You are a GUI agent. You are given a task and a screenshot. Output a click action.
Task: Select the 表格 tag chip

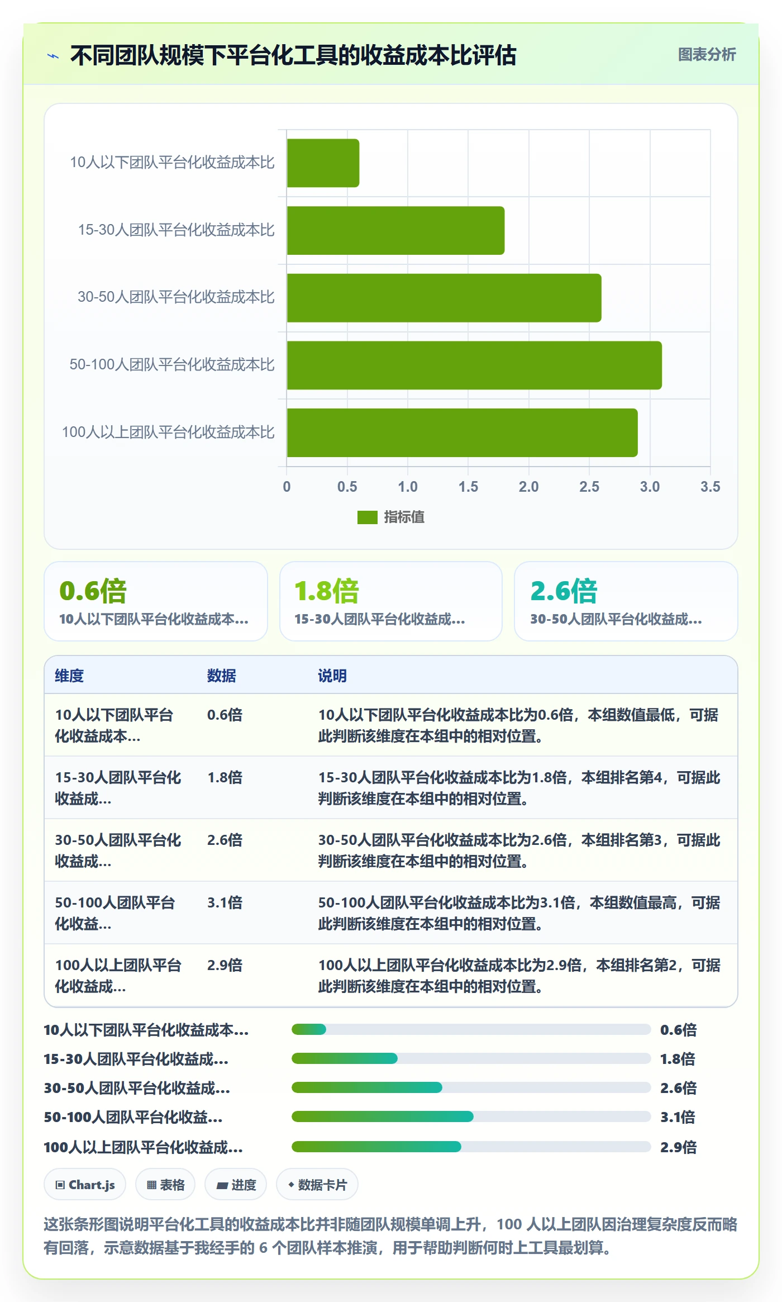click(165, 1185)
